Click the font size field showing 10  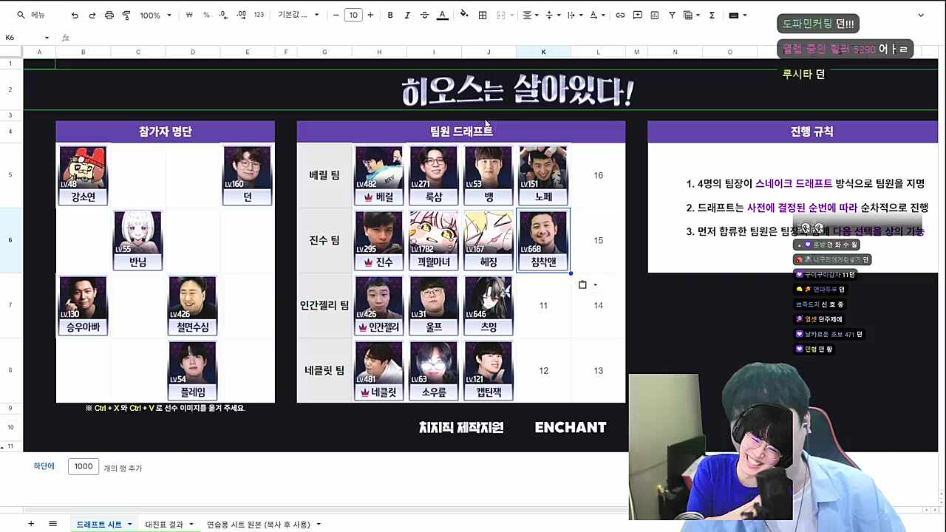(x=353, y=15)
